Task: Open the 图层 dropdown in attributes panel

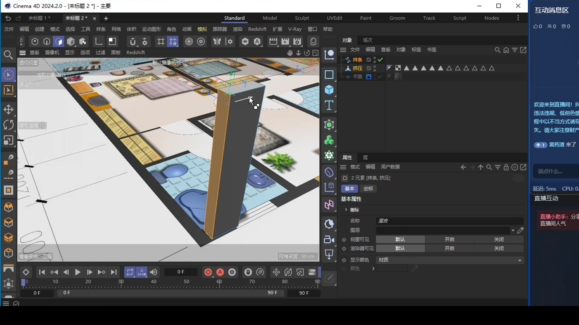Action: pos(513,231)
